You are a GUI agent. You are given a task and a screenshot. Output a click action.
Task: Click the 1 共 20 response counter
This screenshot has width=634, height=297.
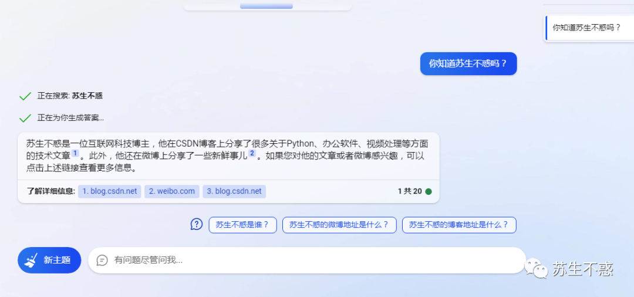tap(410, 191)
